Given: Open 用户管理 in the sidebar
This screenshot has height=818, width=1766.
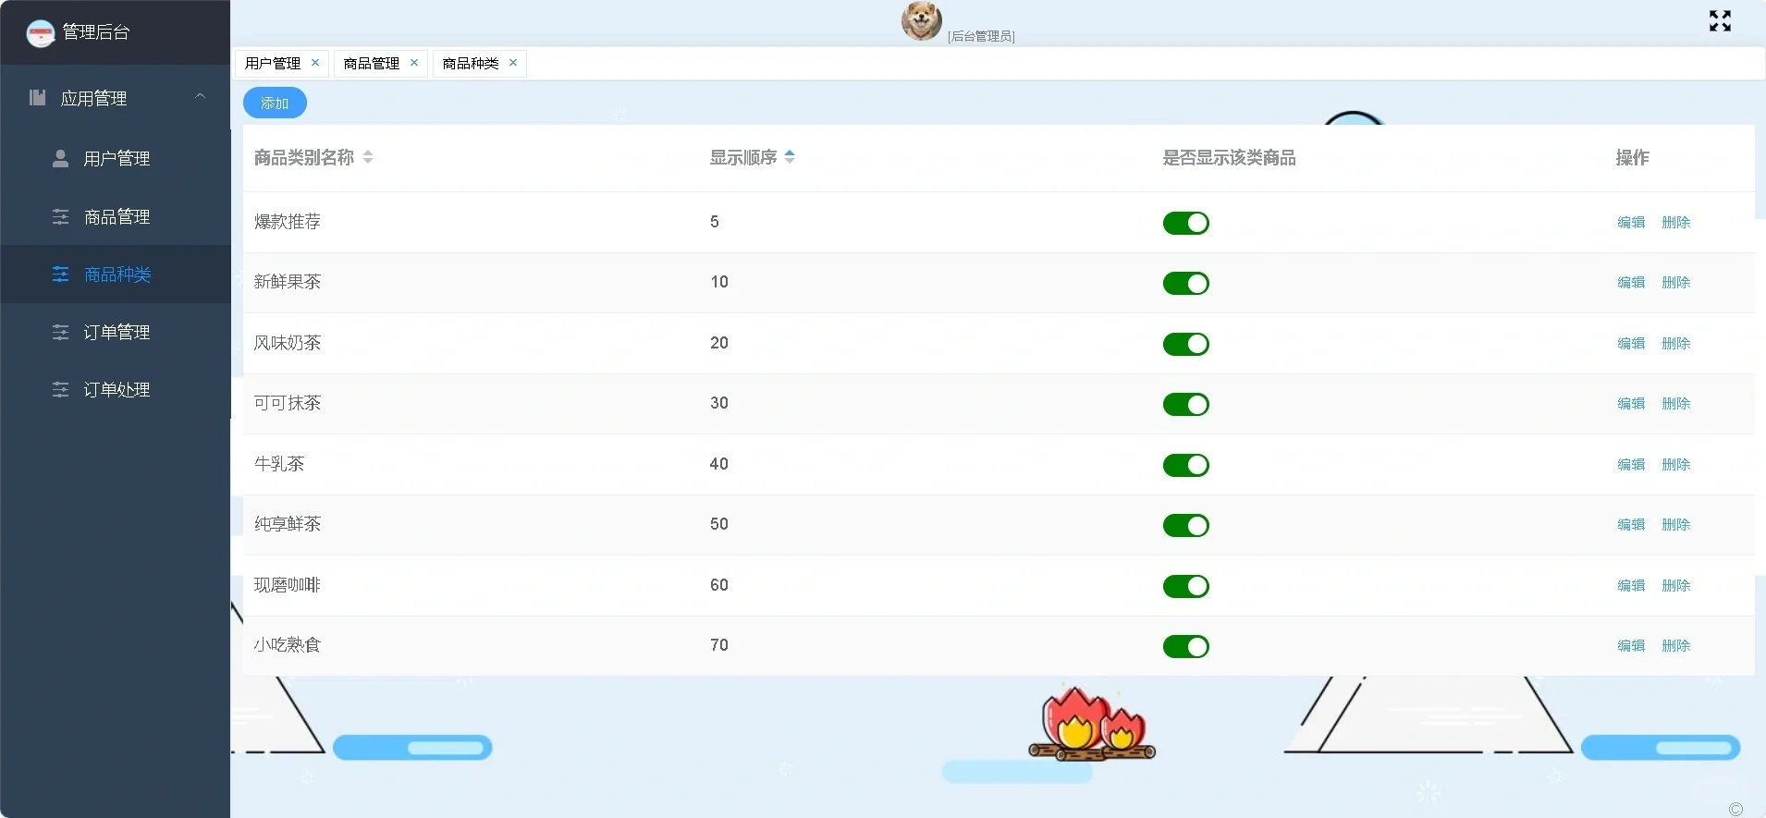Looking at the screenshot, I should (x=116, y=158).
